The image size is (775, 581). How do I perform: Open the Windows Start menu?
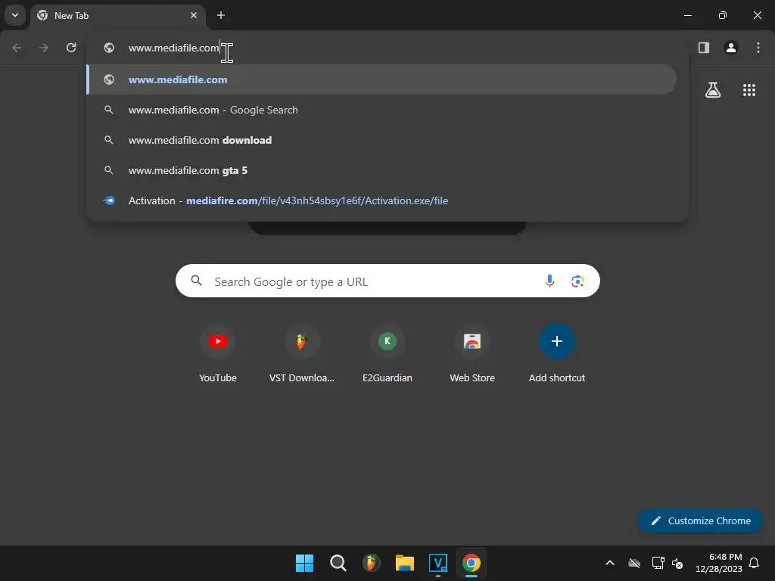(304, 563)
